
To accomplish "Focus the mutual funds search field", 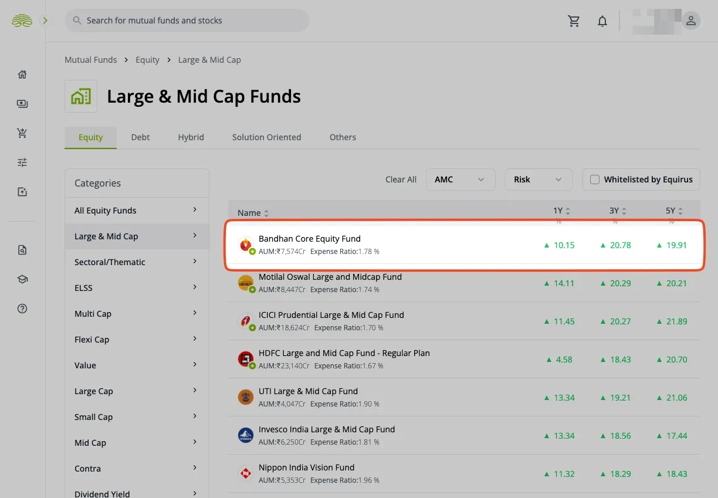I will coord(187,21).
